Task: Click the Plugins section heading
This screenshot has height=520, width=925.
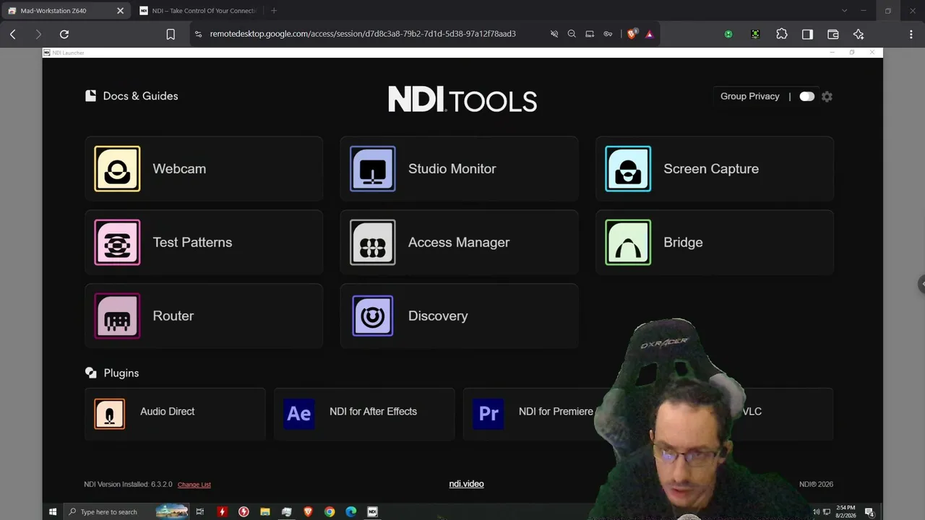Action: (x=121, y=373)
